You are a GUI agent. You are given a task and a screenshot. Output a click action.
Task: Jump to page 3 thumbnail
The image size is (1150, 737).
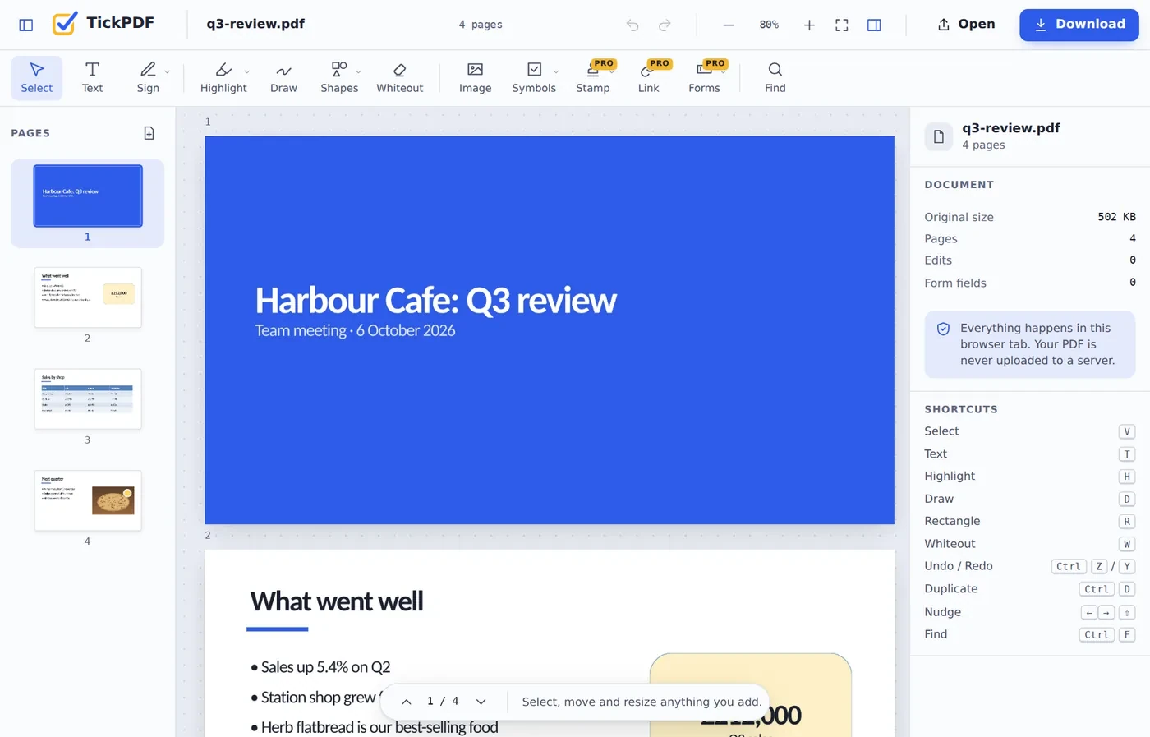pos(88,398)
